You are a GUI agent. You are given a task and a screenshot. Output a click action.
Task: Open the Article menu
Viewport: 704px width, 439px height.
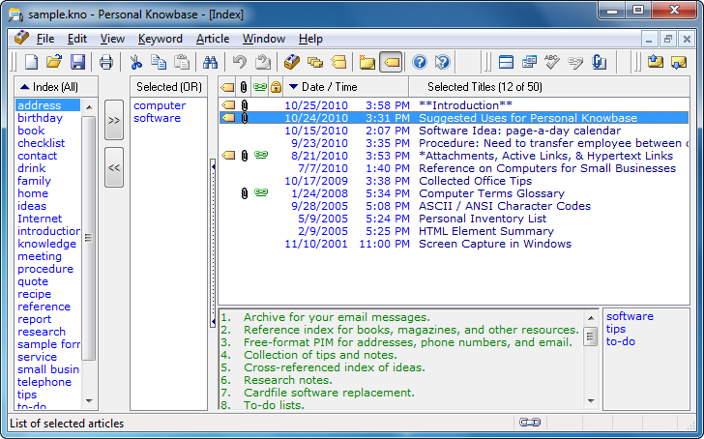point(213,39)
